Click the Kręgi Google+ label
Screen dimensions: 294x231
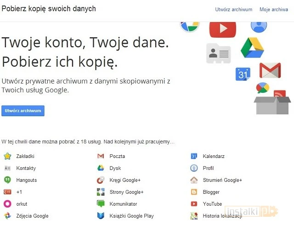pyautogui.click(x=125, y=180)
